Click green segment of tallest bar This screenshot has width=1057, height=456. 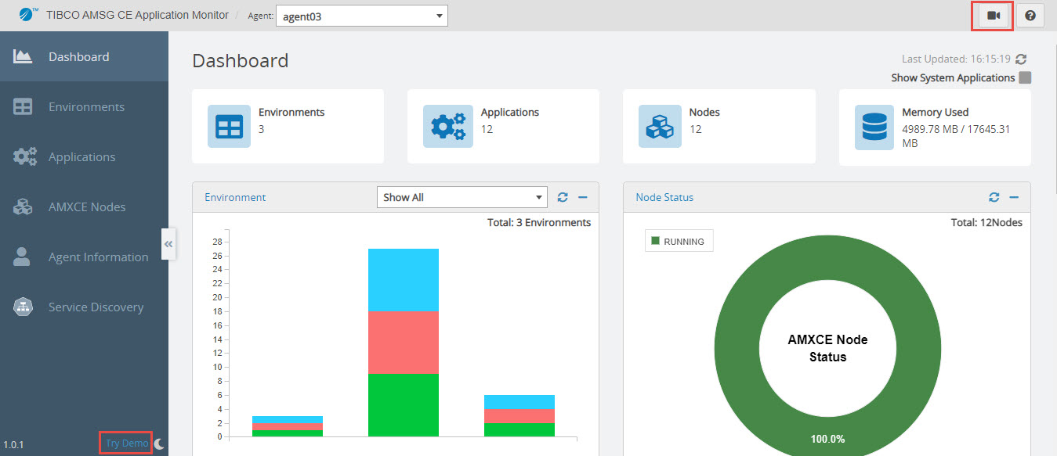pos(404,405)
